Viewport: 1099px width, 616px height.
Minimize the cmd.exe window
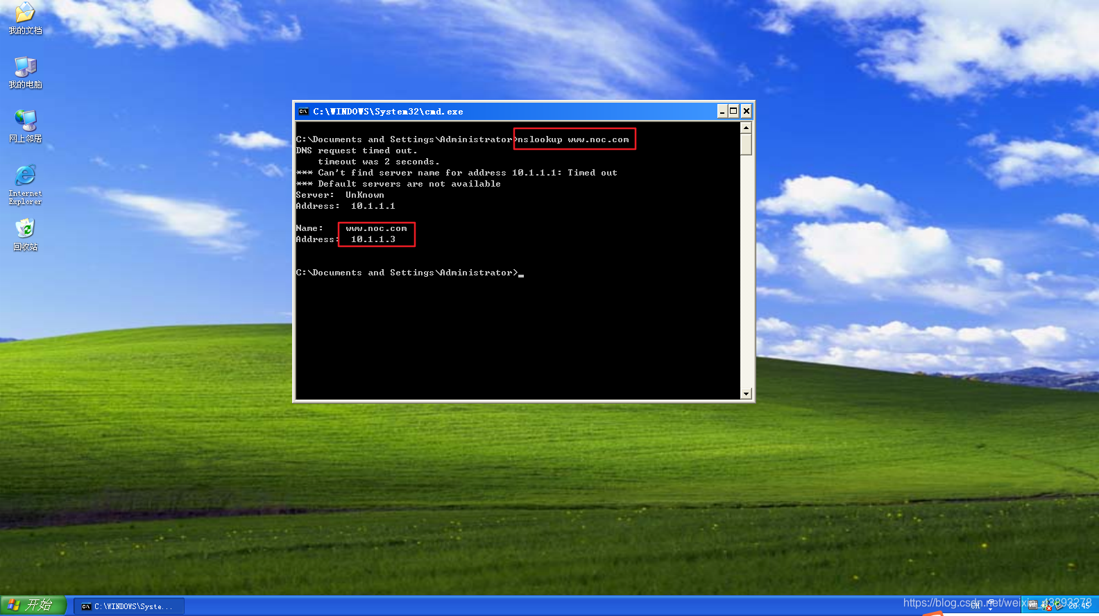[x=722, y=111]
